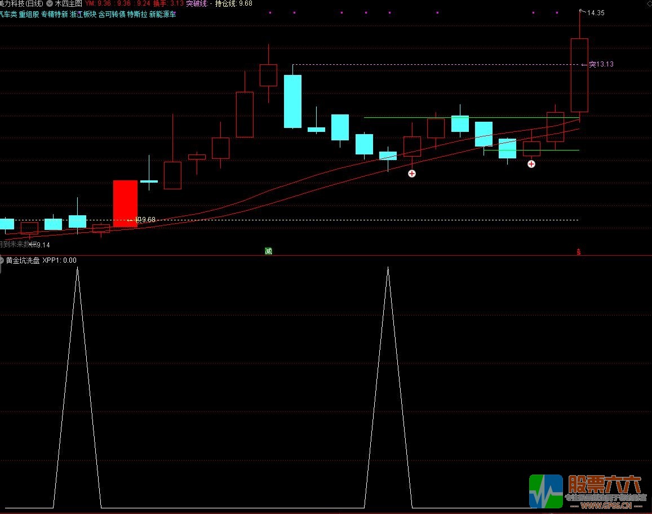Select the 新能源车 concept tag

163,14
